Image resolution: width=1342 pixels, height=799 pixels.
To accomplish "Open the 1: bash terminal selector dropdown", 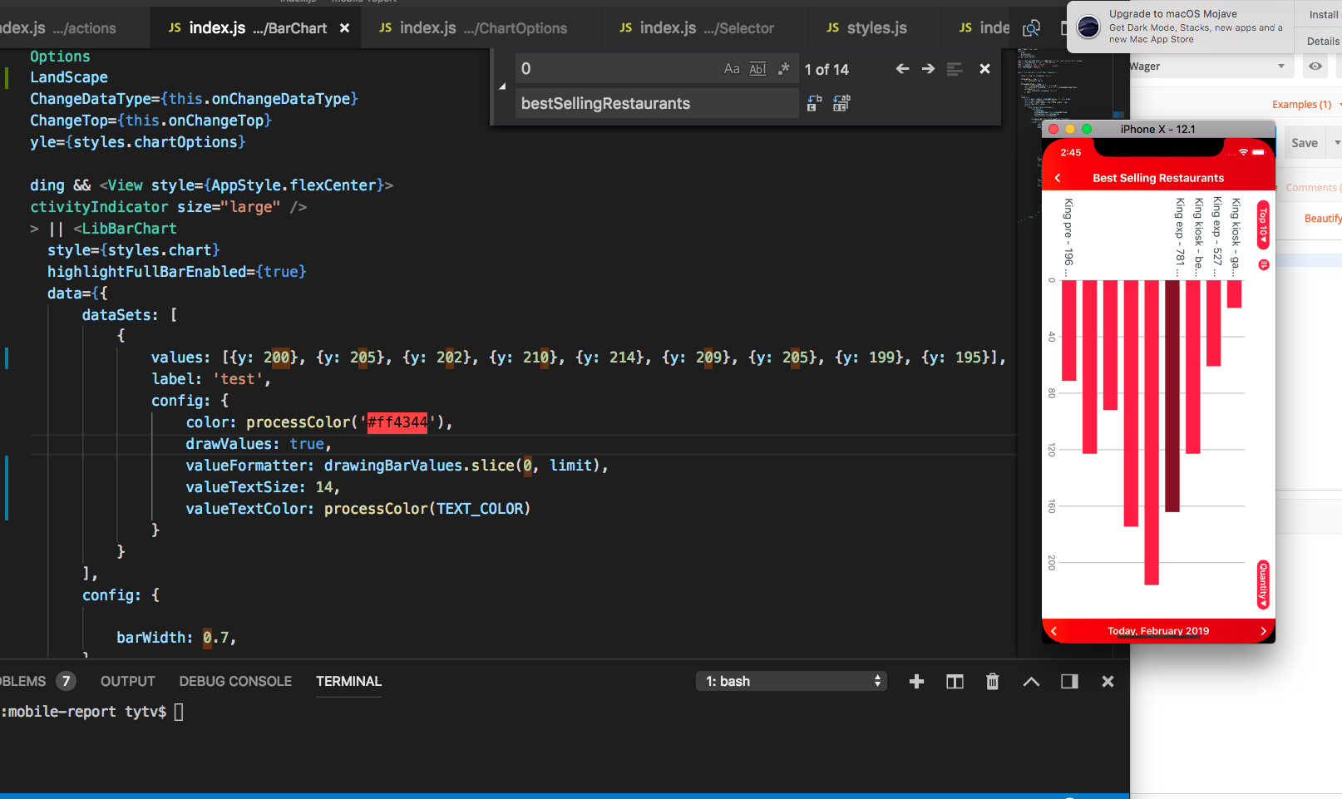I will point(790,681).
